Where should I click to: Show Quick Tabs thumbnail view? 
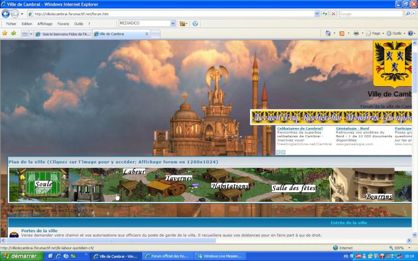[x=25, y=34]
